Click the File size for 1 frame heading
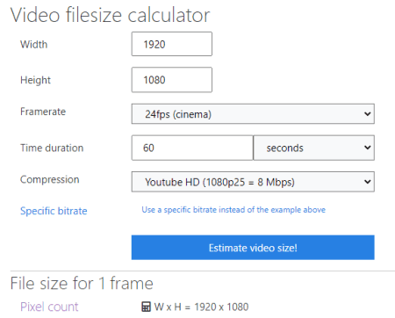Image resolution: width=395 pixels, height=318 pixels. coord(82,283)
